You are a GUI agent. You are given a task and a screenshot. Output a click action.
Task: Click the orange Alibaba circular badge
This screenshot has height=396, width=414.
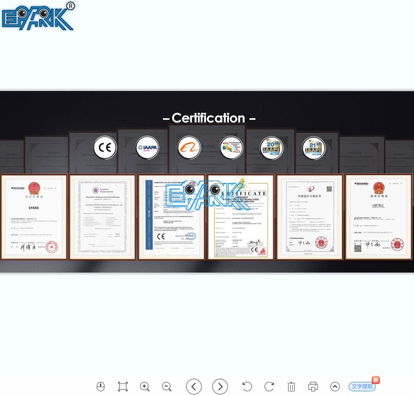(189, 148)
